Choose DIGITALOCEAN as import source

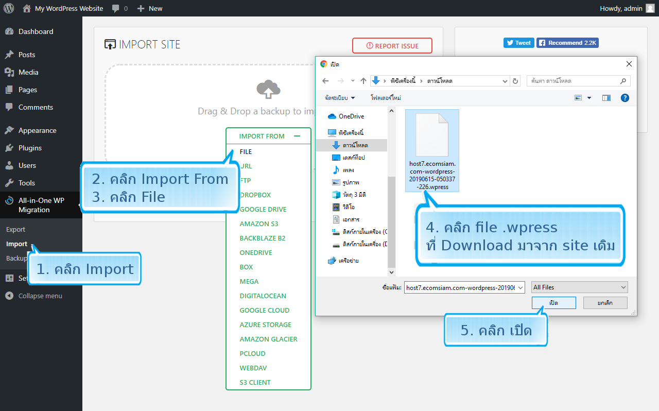[x=263, y=296]
